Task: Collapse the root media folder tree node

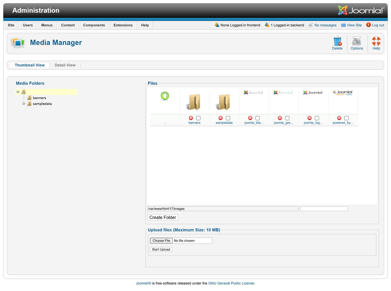Action: (18, 92)
